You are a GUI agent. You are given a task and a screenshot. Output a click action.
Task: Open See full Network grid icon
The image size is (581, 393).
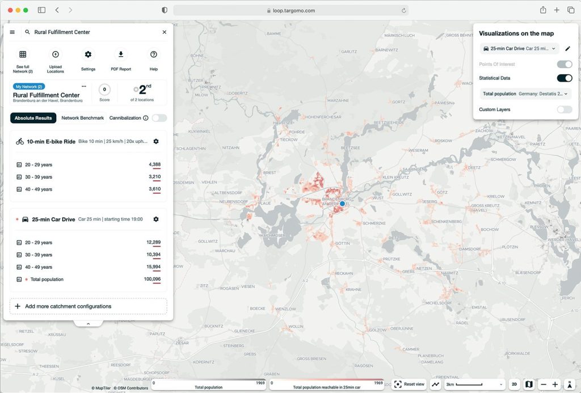(x=23, y=54)
